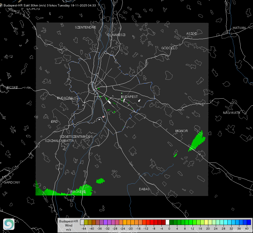Click the SZÁZHALOMBATTA map label
The height and width of the screenshot is (233, 253).
coord(59,141)
